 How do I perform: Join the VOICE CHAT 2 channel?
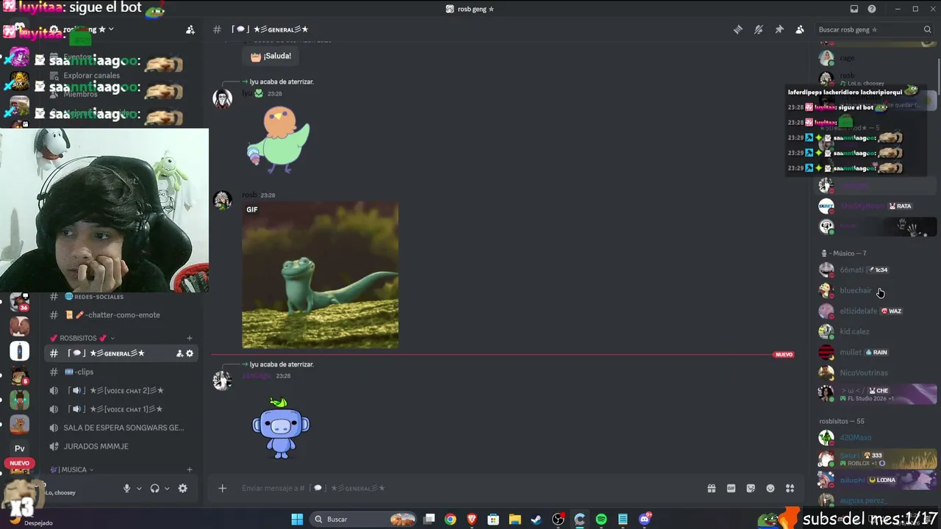pos(121,390)
